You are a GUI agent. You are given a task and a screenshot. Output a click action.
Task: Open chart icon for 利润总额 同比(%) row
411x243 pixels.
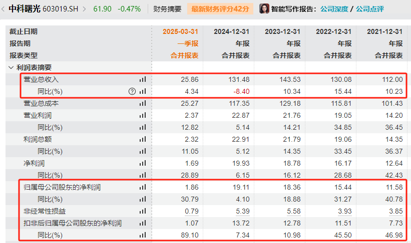pyautogui.click(x=143, y=151)
